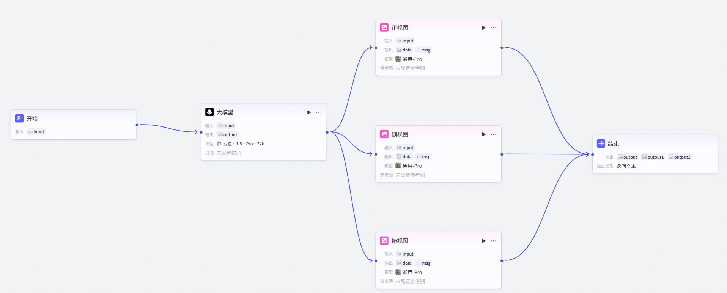This screenshot has width=727, height=293.
Task: Run the 正视图 node with play button
Action: tap(483, 28)
